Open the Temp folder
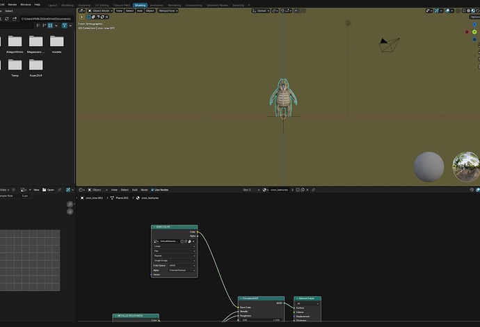 click(15, 67)
